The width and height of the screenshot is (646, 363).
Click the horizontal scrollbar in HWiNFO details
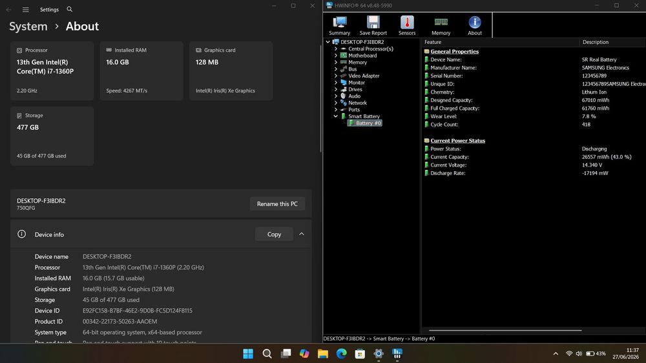click(x=505, y=331)
